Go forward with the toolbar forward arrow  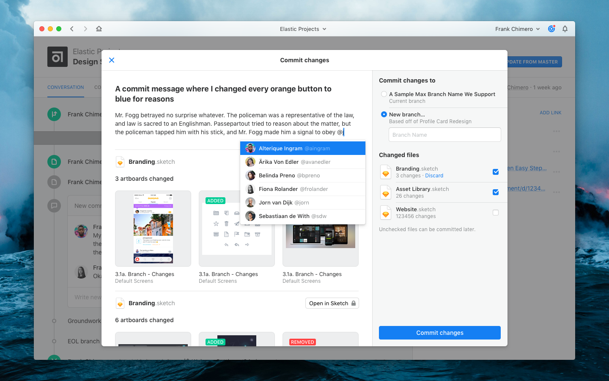click(85, 29)
